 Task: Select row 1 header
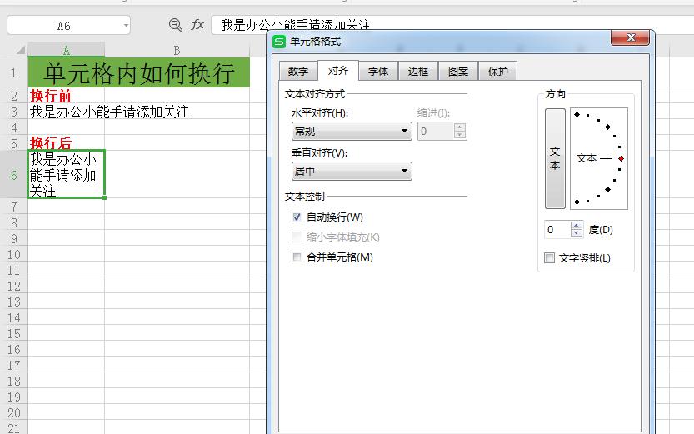(x=13, y=72)
